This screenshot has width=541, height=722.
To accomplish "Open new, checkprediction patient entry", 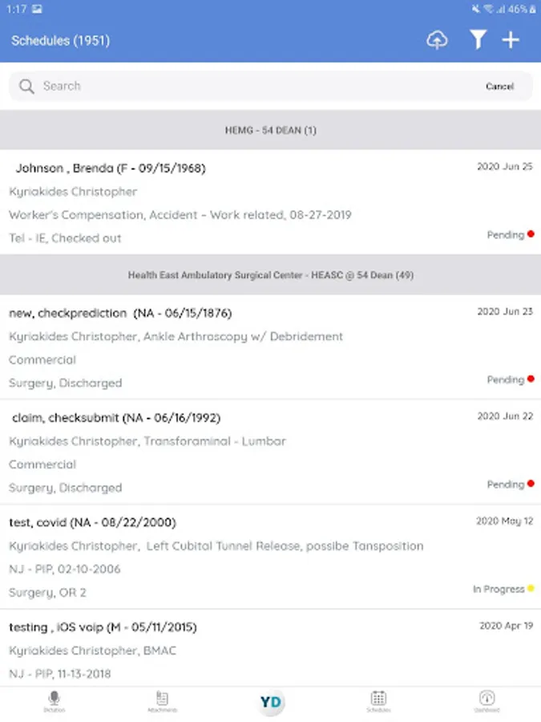I will 271,347.
